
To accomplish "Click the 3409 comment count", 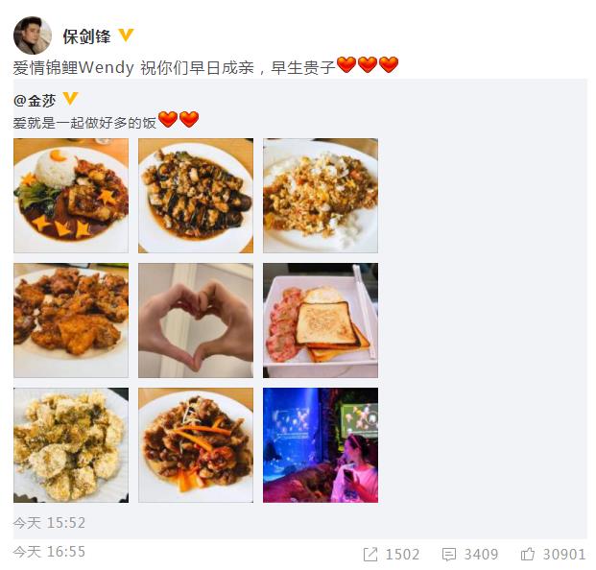I will (481, 555).
